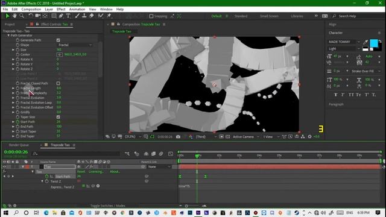Select the Libraries workspace
Image resolution: width=386 pixels, height=217 pixels.
(x=297, y=16)
